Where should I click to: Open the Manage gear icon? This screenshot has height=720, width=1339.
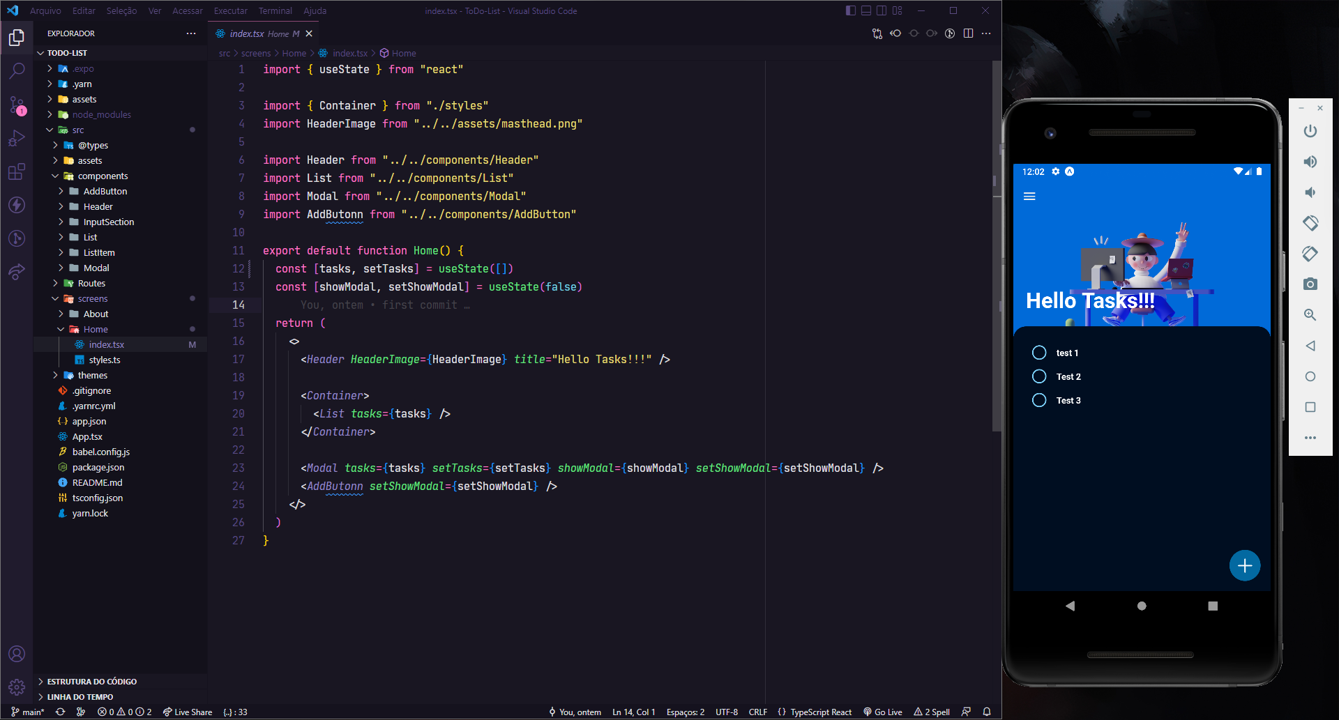(17, 687)
